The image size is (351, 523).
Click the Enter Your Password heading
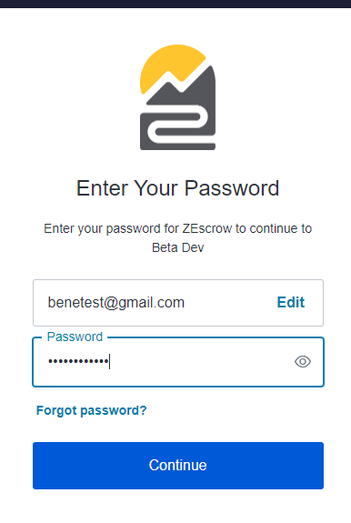177,188
